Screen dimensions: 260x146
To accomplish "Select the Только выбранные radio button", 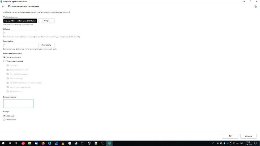I will [x=4, y=61].
